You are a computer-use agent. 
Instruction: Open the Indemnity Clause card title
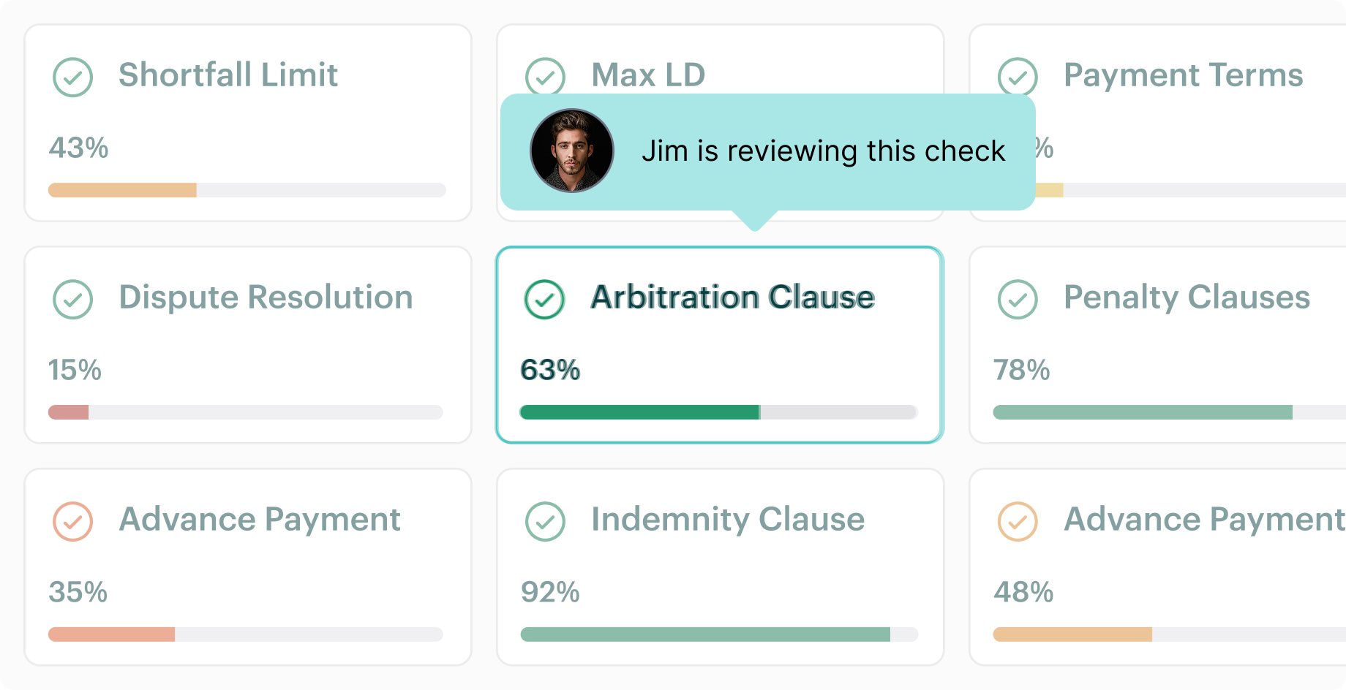(728, 520)
